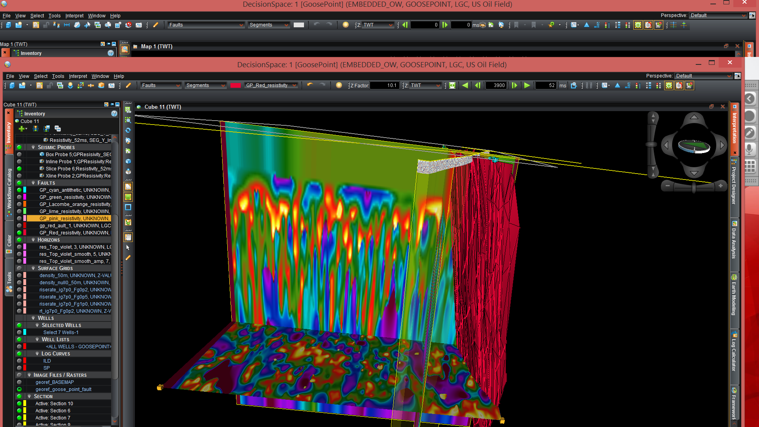Open the Tools menu in the Cube window
Viewport: 759px width, 427px height.
click(x=58, y=76)
